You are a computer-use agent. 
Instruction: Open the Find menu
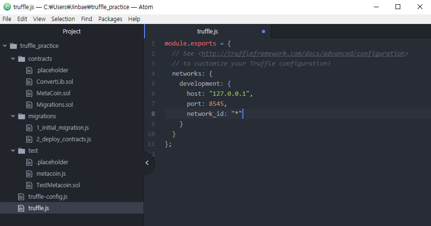pyautogui.click(x=86, y=19)
